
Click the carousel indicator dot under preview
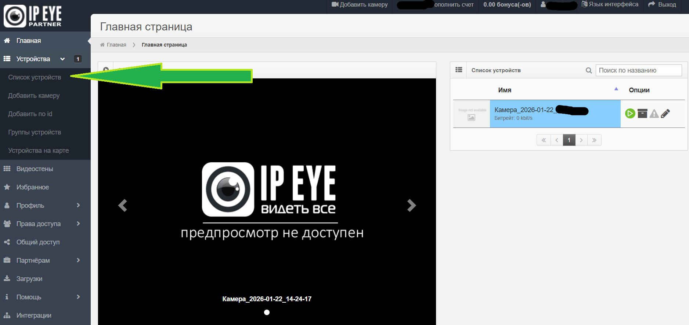(x=267, y=312)
